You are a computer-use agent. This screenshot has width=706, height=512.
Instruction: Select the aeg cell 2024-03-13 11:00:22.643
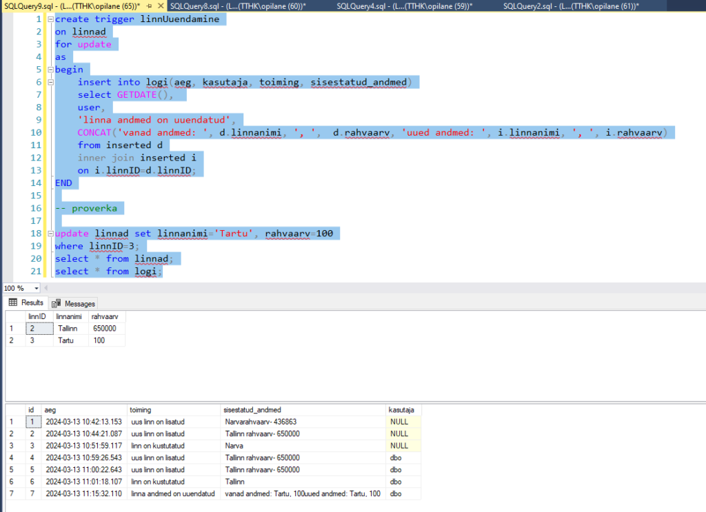pyautogui.click(x=84, y=470)
